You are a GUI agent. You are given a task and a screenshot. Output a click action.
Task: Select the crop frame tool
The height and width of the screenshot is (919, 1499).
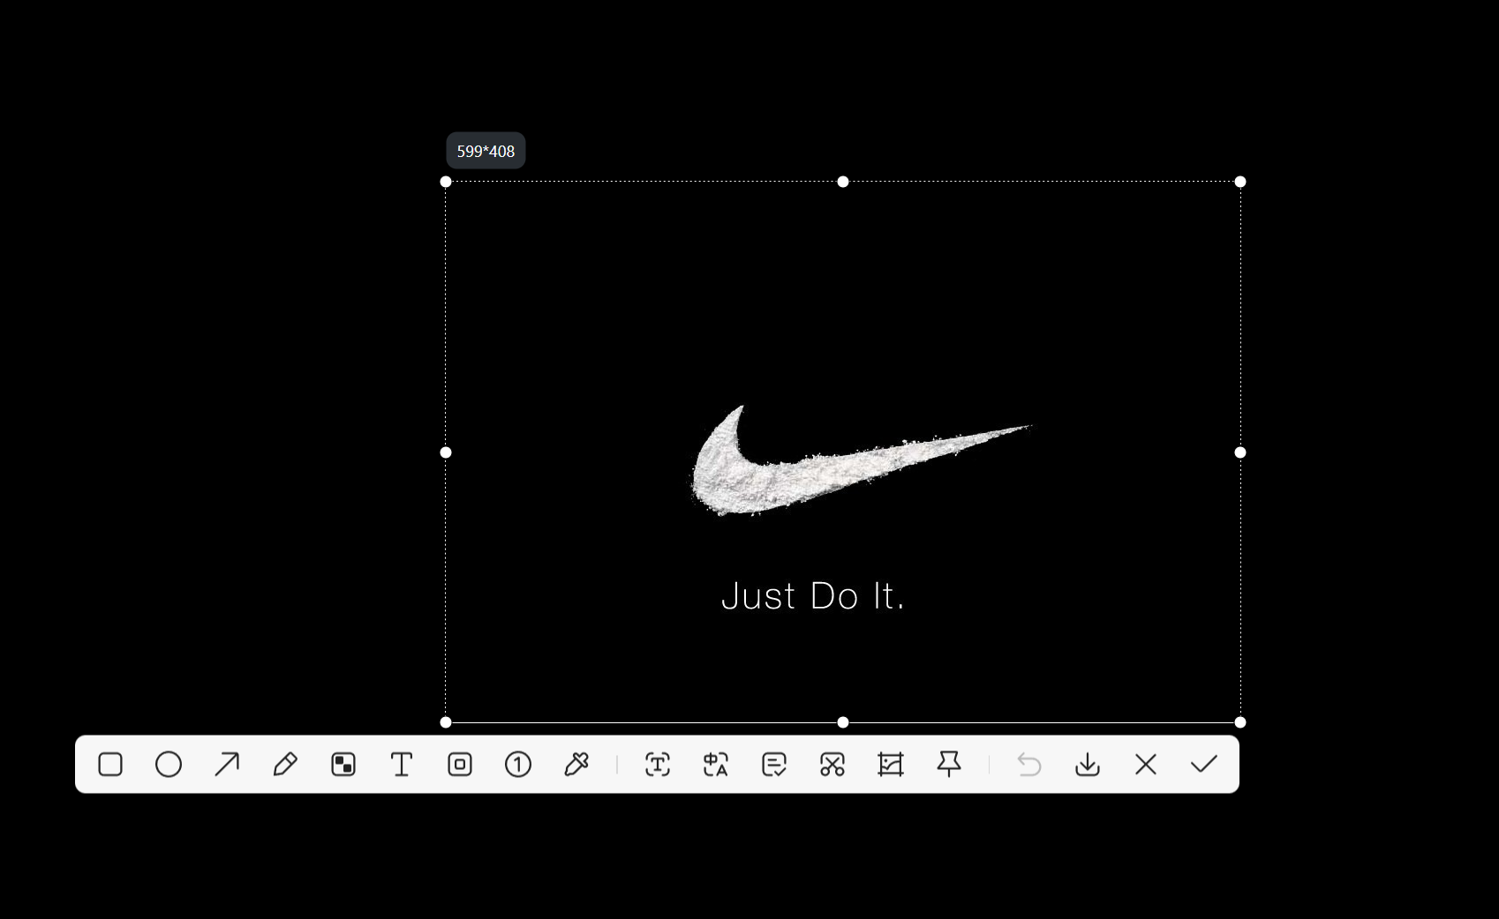click(891, 764)
